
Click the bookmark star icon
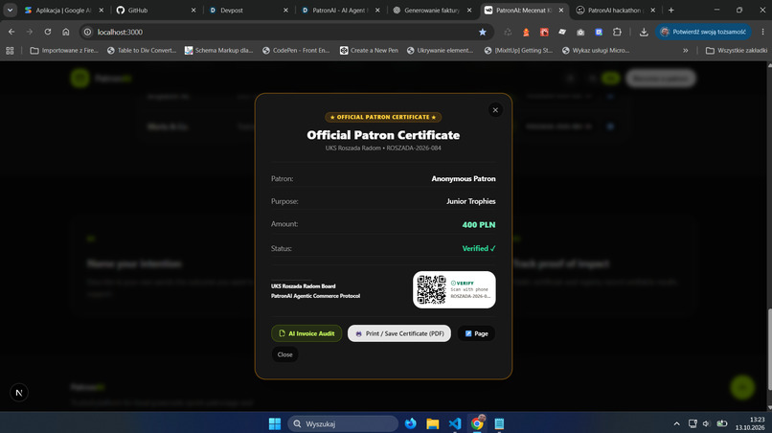point(483,32)
